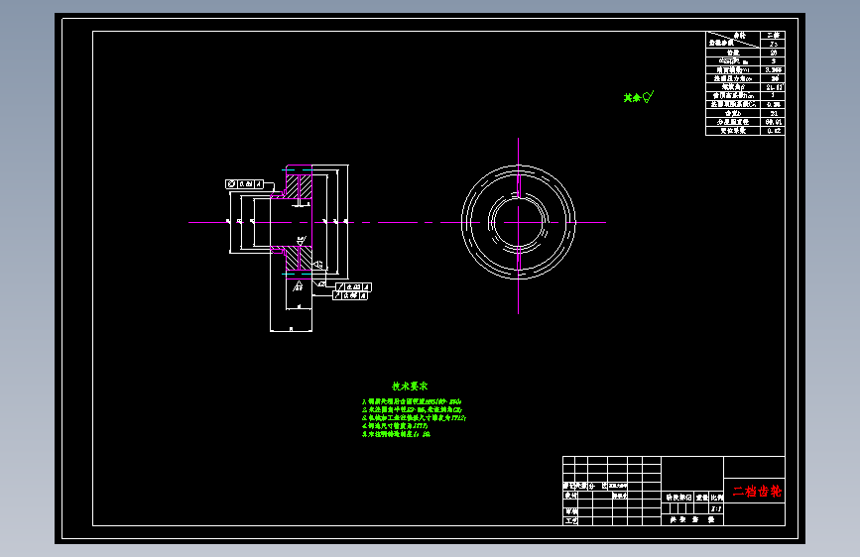Select technical requirement line number 3

414,418
